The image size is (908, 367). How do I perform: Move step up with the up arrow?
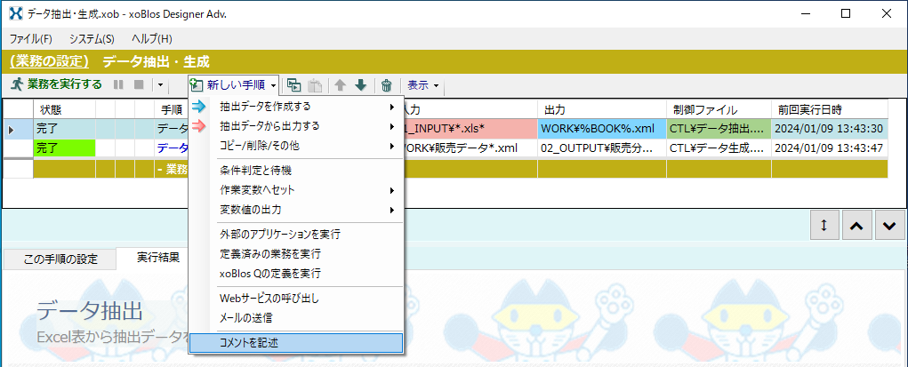341,85
